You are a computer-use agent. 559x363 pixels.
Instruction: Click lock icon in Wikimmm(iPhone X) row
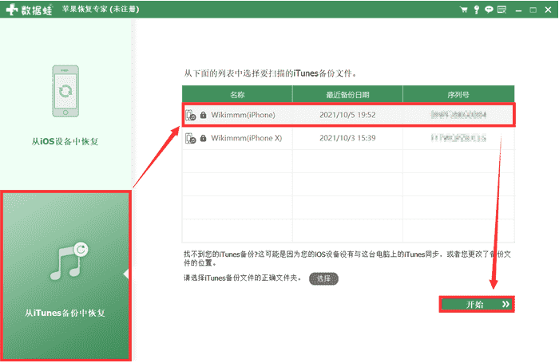(203, 138)
